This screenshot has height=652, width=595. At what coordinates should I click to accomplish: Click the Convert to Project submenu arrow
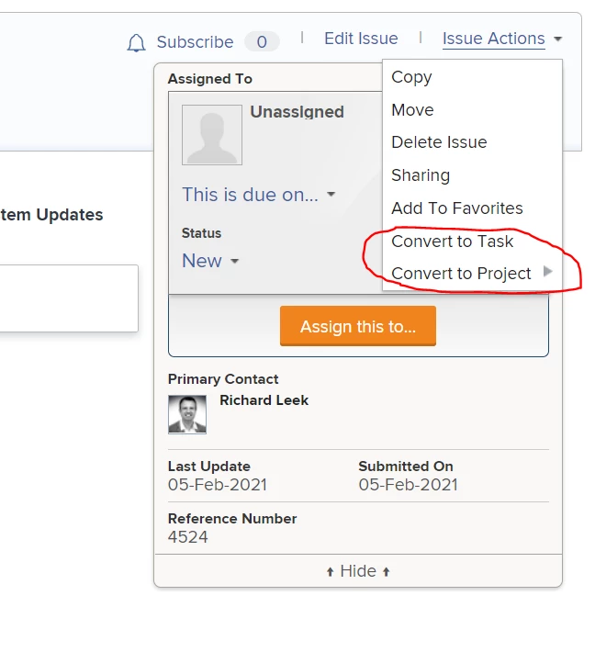click(548, 272)
